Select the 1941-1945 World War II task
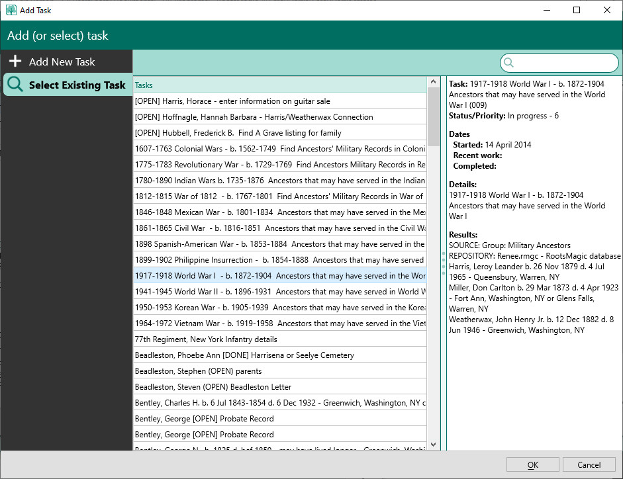This screenshot has width=623, height=479. tap(279, 292)
